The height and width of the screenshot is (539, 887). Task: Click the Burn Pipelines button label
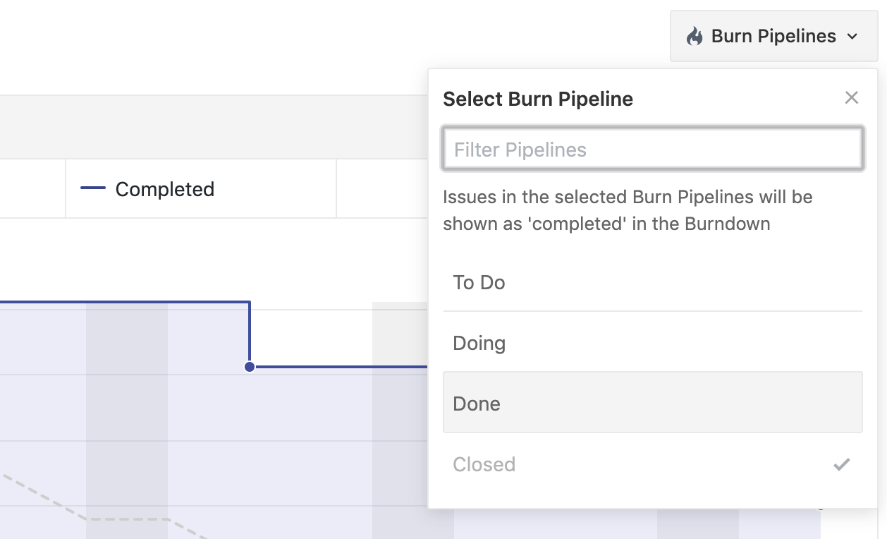tap(773, 37)
